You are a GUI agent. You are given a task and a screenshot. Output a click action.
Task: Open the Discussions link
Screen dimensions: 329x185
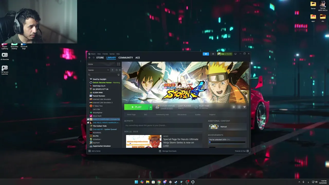[x=182, y=115]
